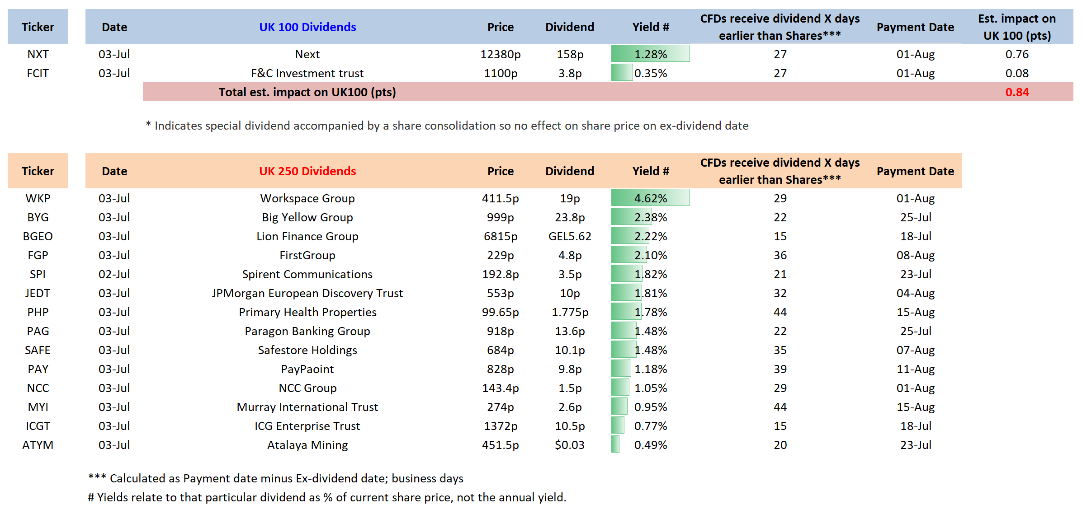This screenshot has height=514, width=1082.
Task: Click the 'UK 100 Dividends' blue header
Action: (x=307, y=27)
